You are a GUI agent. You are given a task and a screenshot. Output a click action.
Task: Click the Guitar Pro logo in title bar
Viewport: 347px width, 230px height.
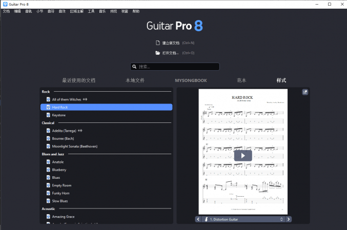click(x=5, y=4)
